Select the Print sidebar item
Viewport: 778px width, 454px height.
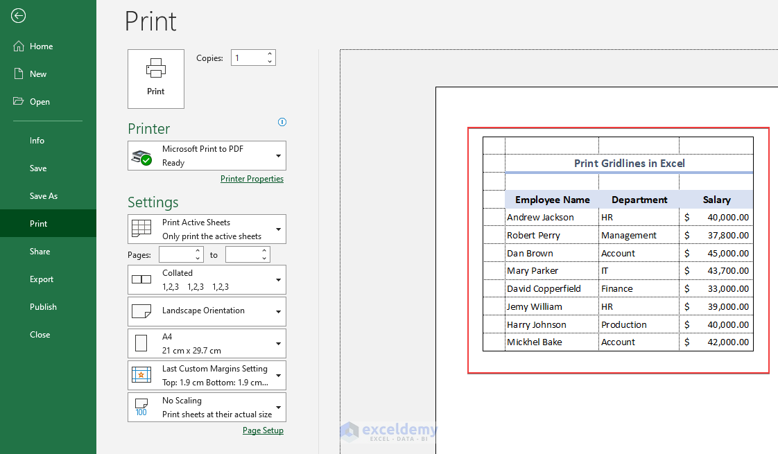pyautogui.click(x=48, y=223)
